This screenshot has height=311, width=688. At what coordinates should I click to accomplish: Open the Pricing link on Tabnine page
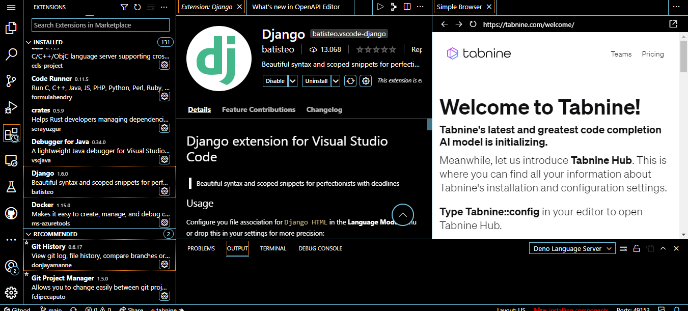coord(652,54)
